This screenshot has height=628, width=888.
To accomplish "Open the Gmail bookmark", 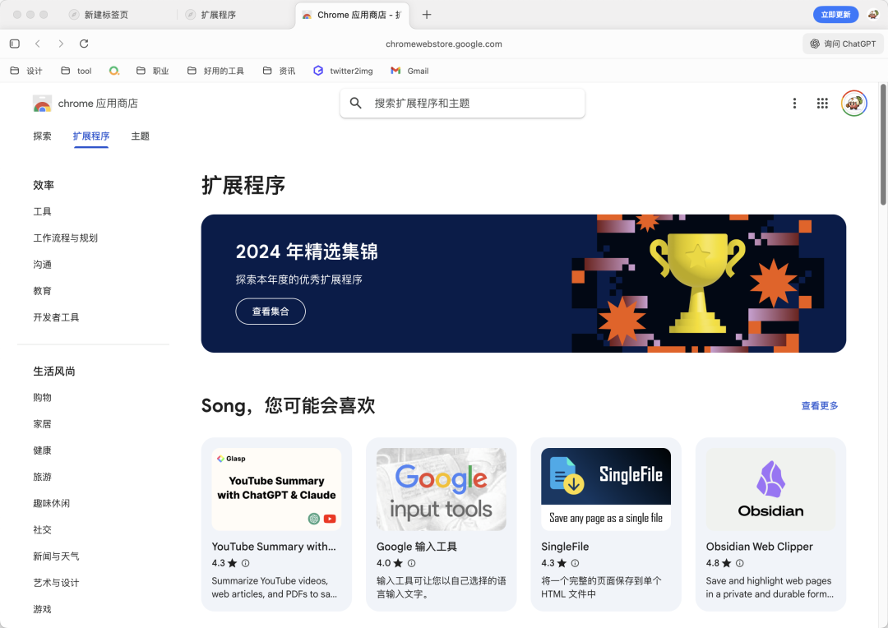I will [409, 71].
